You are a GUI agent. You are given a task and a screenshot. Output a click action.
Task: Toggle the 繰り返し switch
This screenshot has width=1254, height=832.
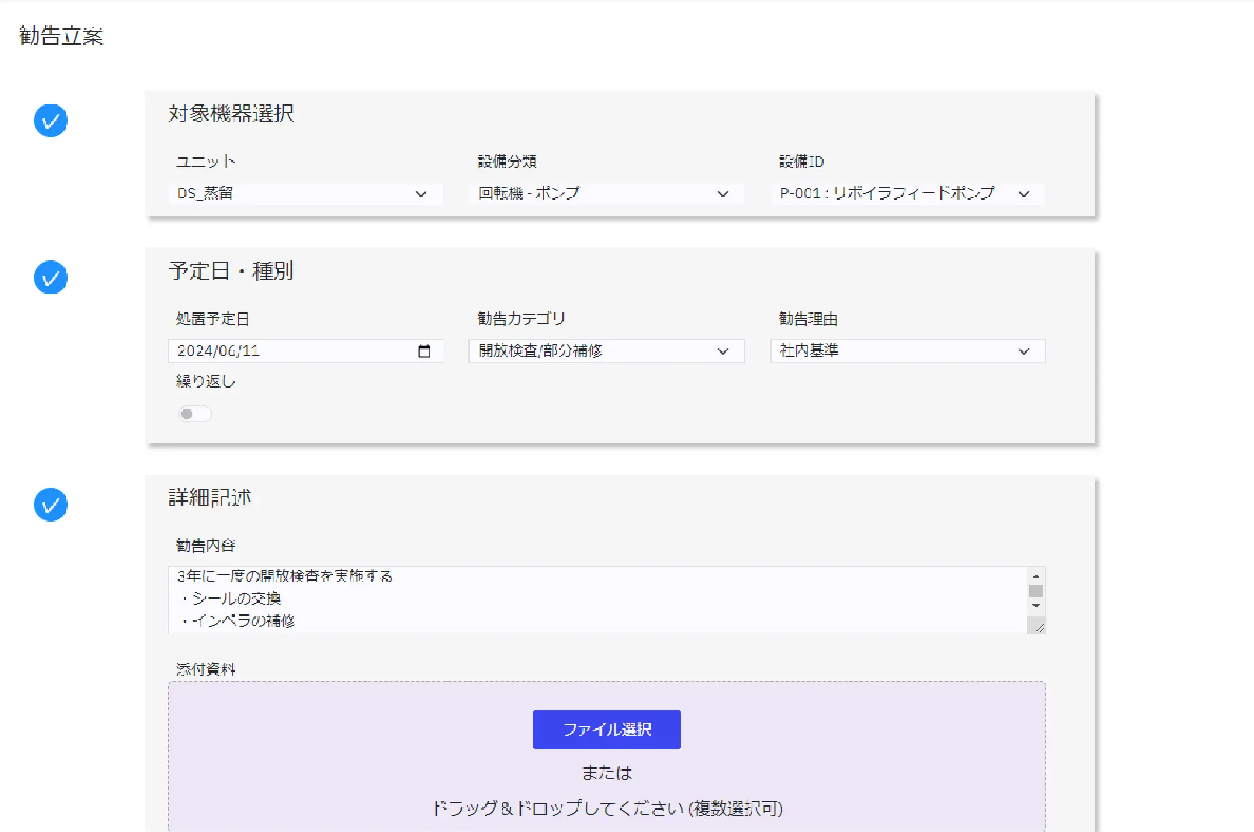(194, 414)
